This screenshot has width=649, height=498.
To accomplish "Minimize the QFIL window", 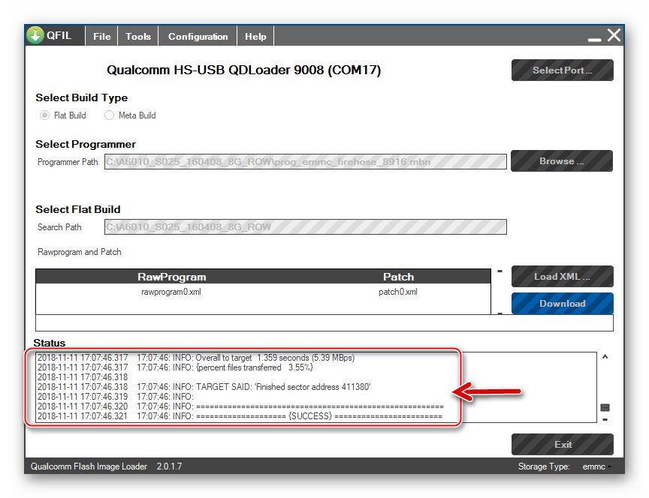I will click(x=594, y=40).
